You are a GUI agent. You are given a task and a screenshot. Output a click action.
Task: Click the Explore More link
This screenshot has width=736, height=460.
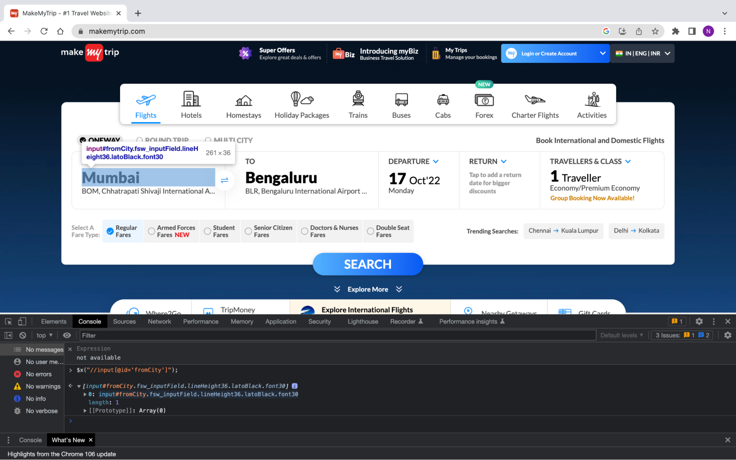(x=368, y=289)
